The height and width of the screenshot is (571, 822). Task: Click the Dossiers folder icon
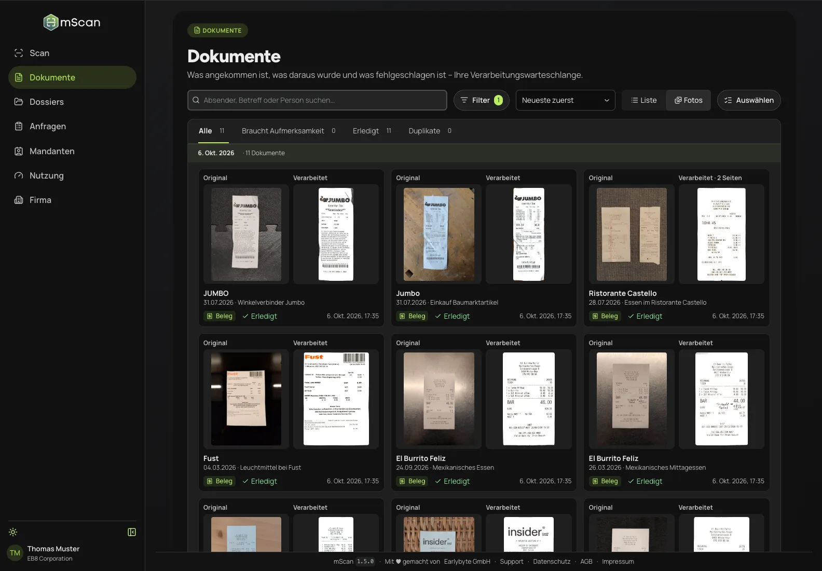pyautogui.click(x=19, y=102)
